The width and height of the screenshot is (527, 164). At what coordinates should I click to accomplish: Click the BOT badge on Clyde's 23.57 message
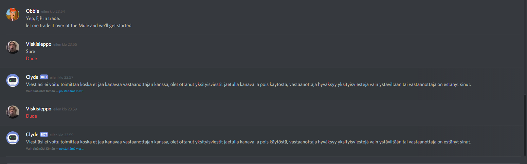[x=44, y=77]
